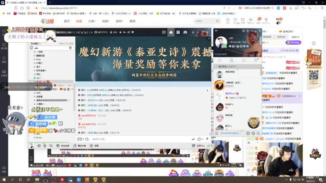Open the video icon in YY panel bottom
This screenshot has height=183, width=326.
point(248,133)
